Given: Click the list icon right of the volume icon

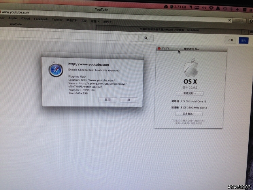Looking at the screenshot, I should (x=245, y=10).
